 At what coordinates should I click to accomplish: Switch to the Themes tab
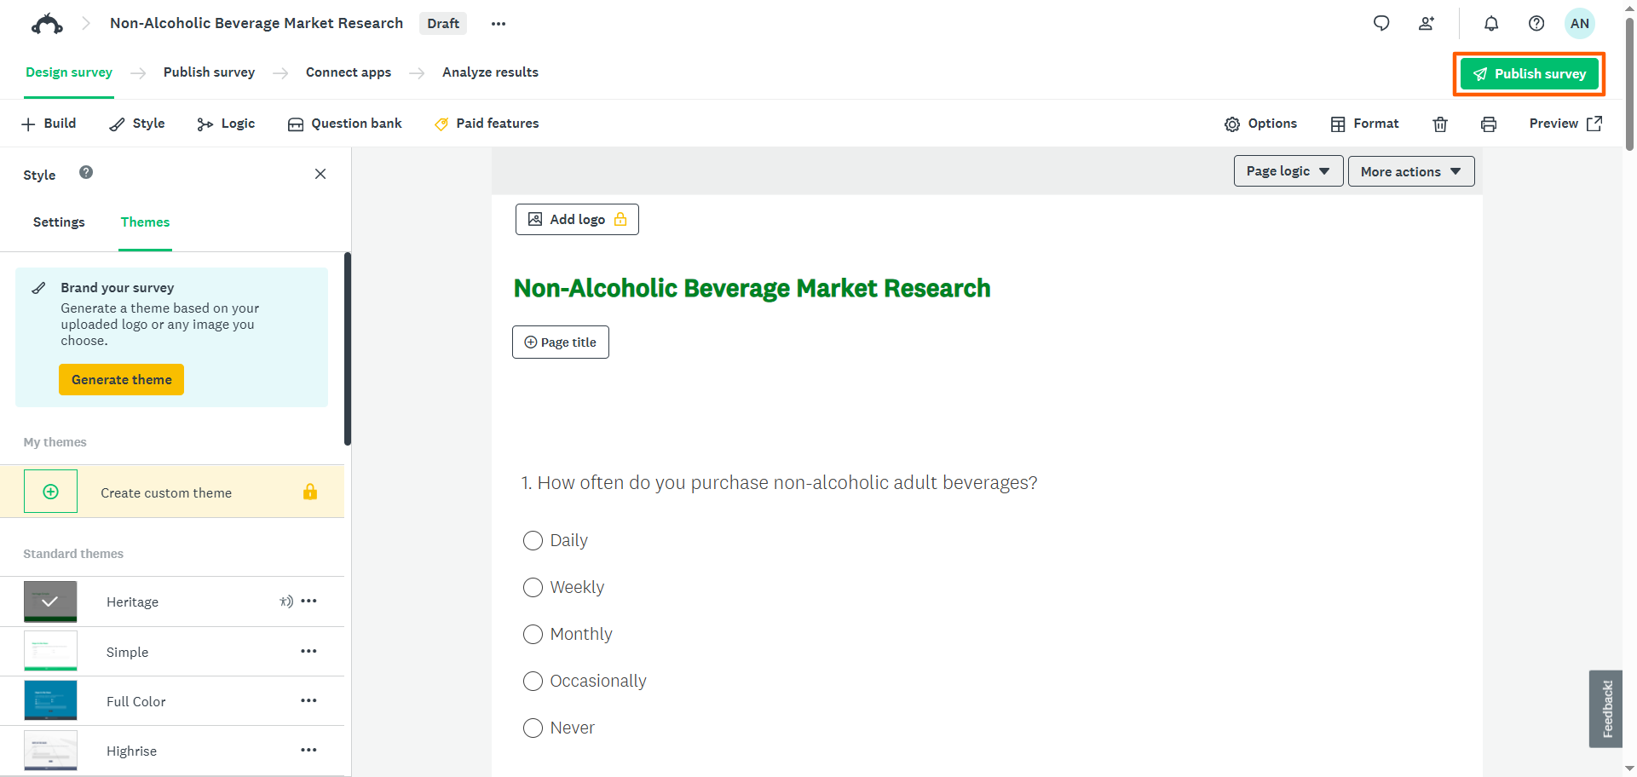pos(145,222)
